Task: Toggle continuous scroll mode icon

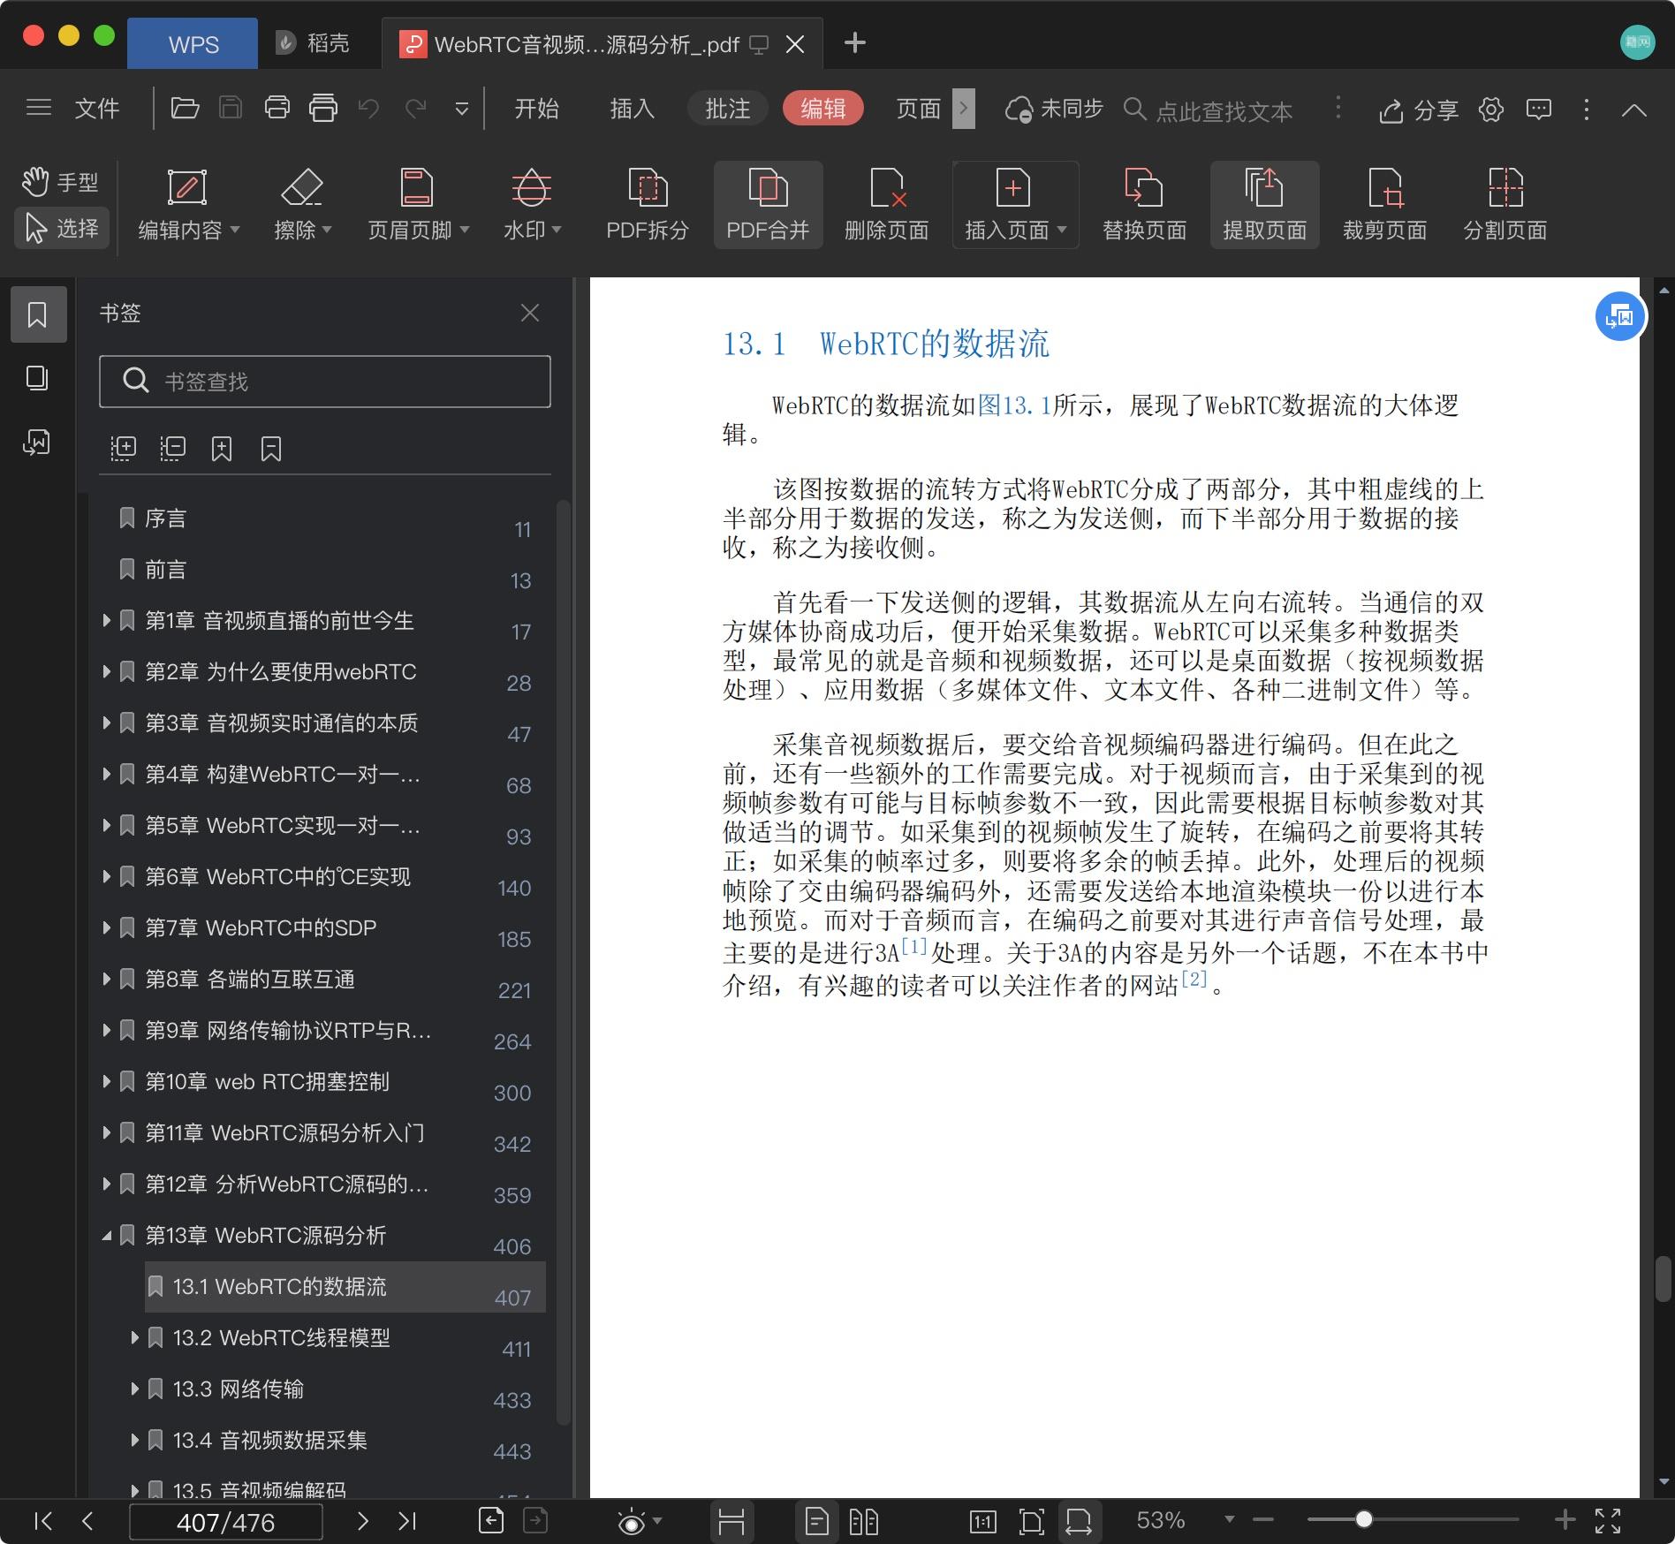Action: 731,1521
